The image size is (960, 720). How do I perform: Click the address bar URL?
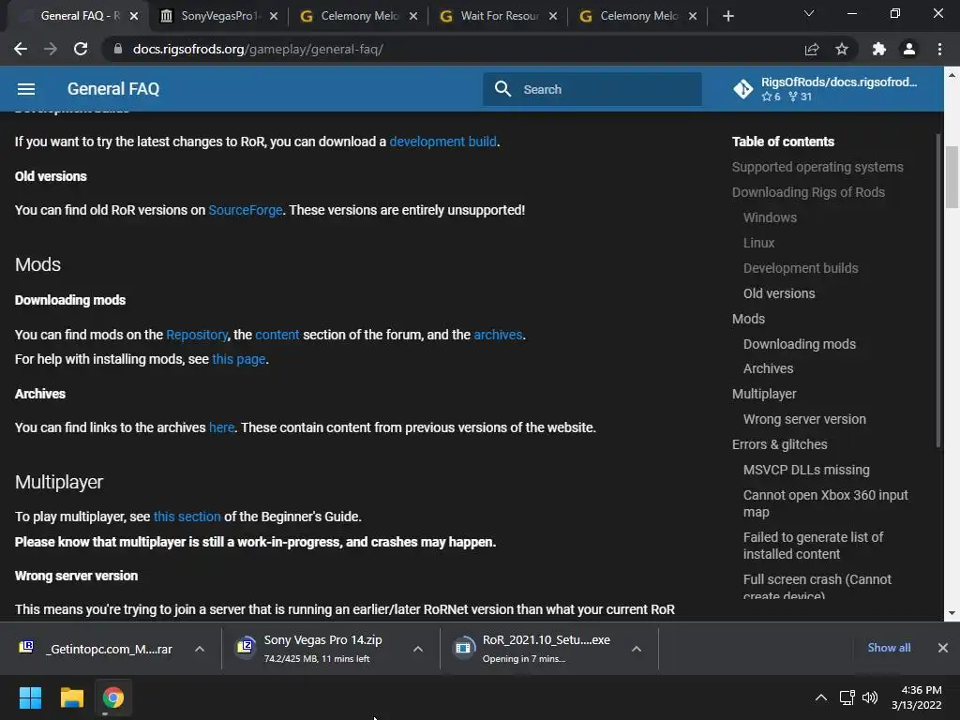258,49
